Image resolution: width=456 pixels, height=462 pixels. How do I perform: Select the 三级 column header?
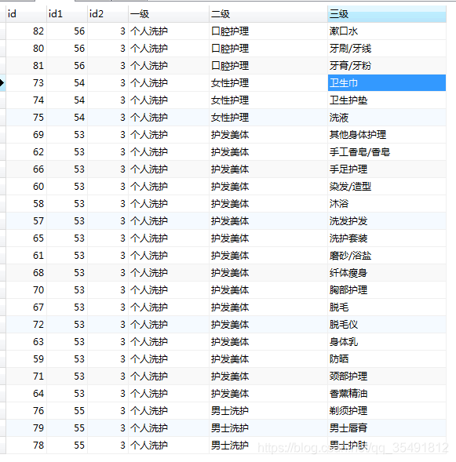(387, 14)
